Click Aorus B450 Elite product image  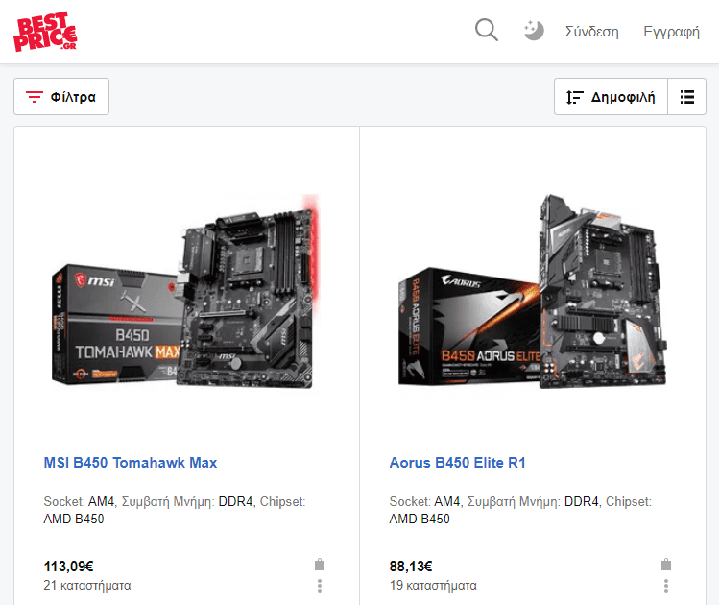[533, 291]
